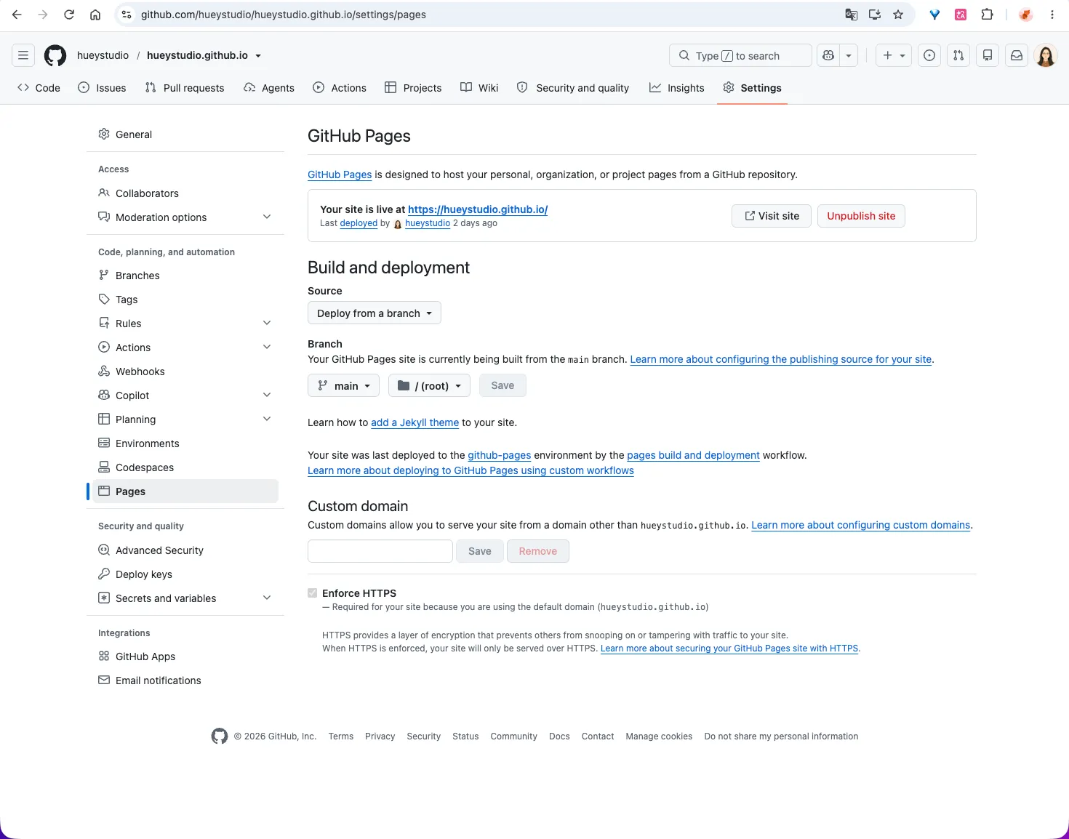Open the Wiki tab

(479, 88)
